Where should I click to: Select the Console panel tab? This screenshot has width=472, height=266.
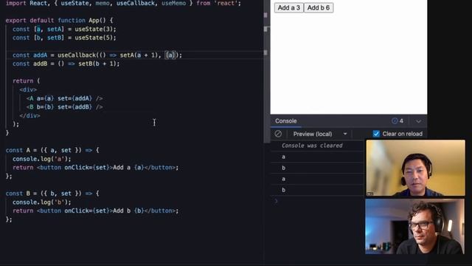[285, 121]
